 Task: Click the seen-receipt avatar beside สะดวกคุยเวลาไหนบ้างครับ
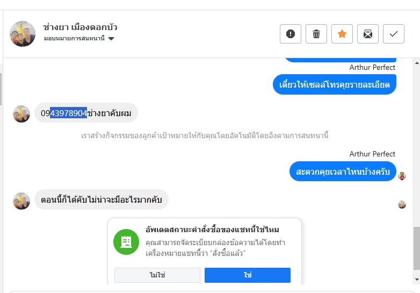pos(402,176)
